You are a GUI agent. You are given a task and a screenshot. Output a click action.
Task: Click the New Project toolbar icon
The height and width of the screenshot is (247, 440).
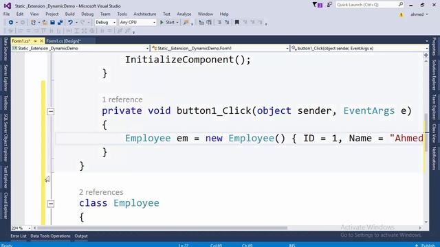point(34,23)
